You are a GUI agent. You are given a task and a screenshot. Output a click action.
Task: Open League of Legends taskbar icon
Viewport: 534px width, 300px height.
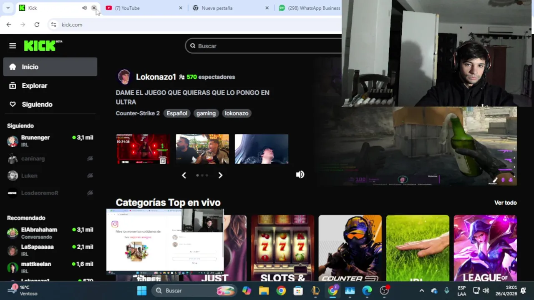[x=315, y=290]
